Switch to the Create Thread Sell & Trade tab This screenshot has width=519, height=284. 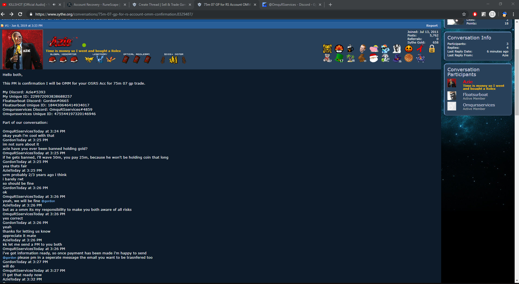[162, 5]
